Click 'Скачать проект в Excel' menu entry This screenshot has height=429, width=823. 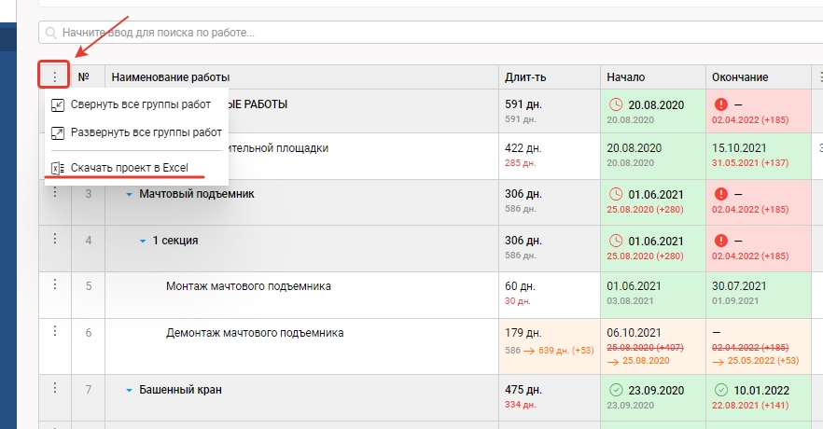(x=130, y=168)
